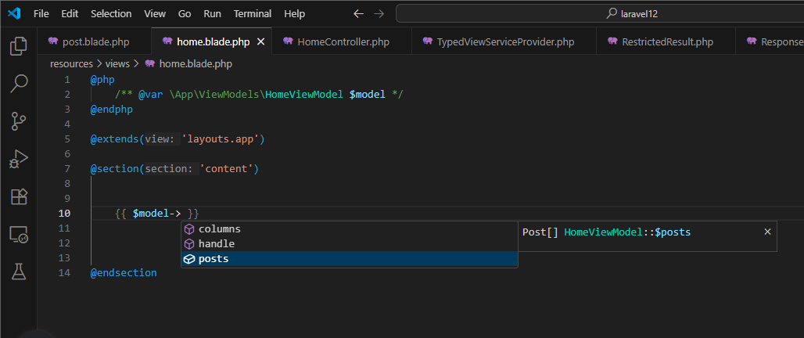Screen dimensions: 804x338
Task: Click the laravel12 command center search box
Action: (600, 14)
